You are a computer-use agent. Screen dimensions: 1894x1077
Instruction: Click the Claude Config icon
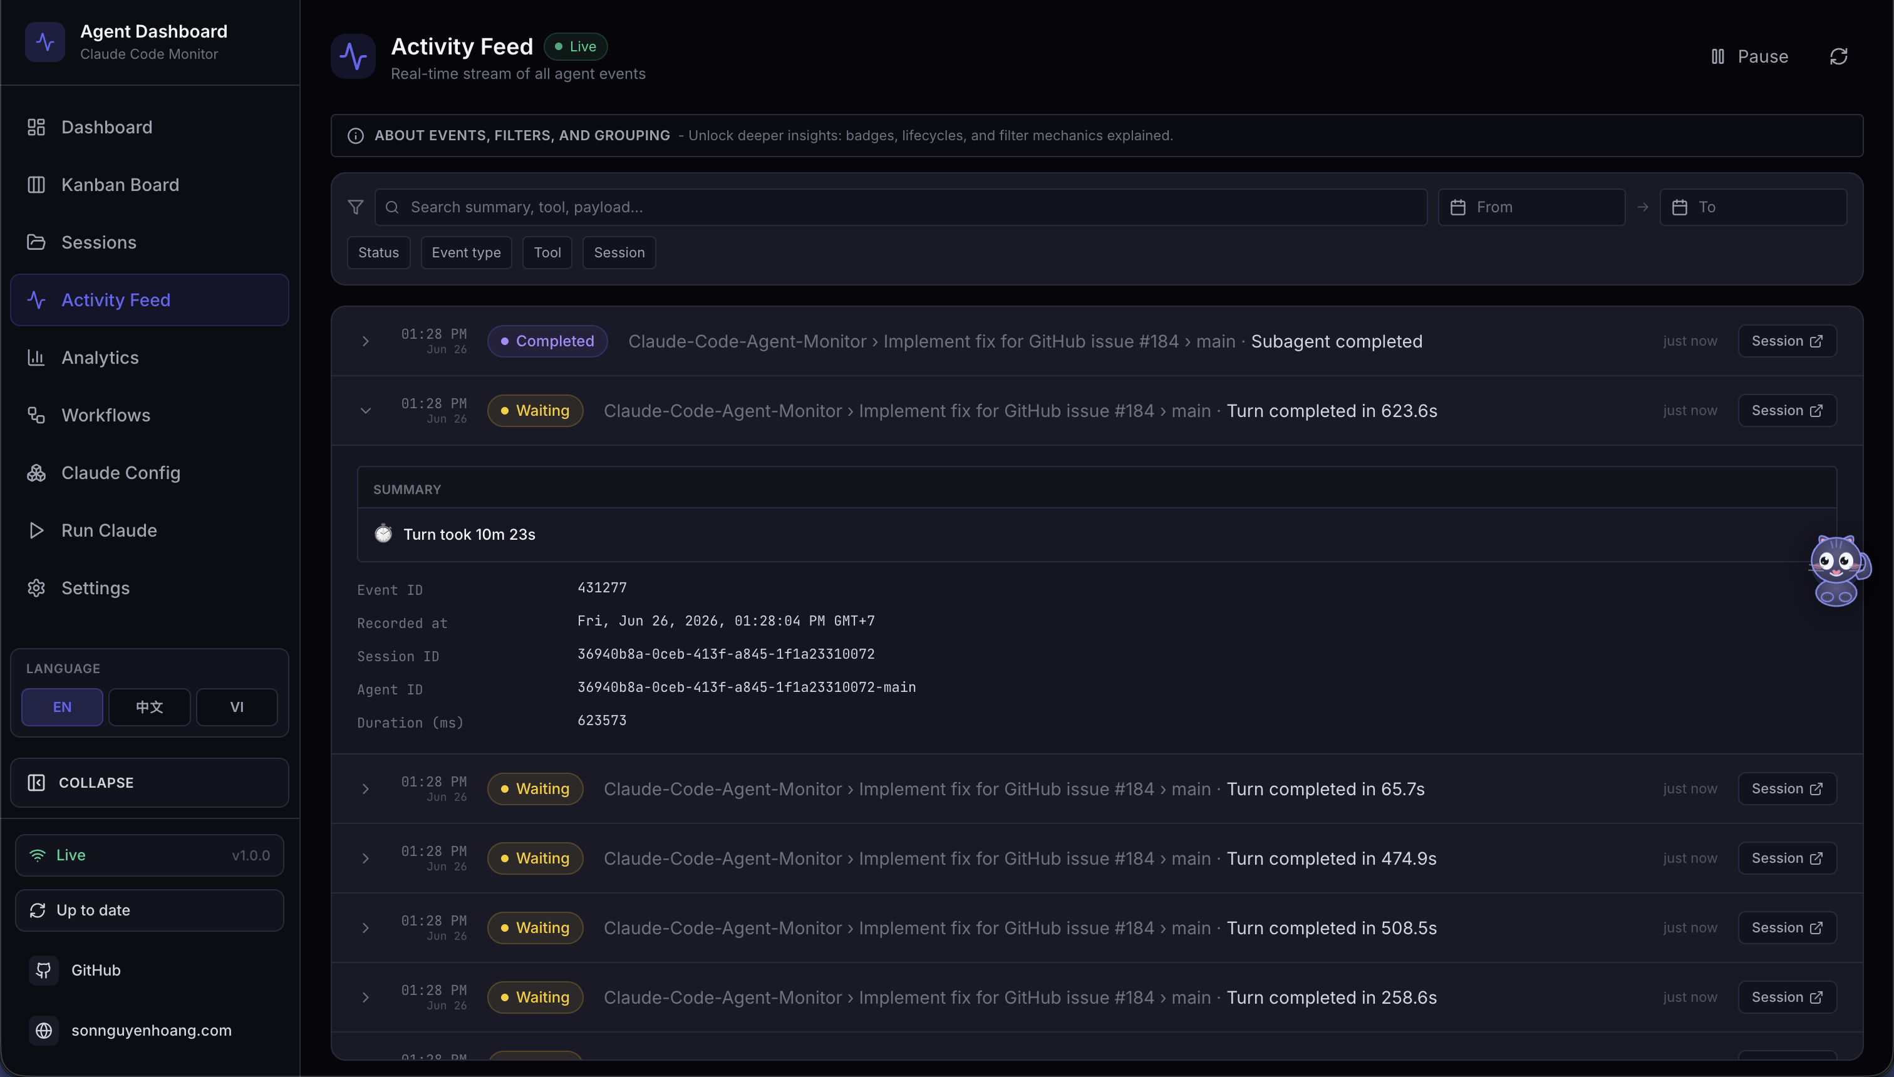click(36, 473)
